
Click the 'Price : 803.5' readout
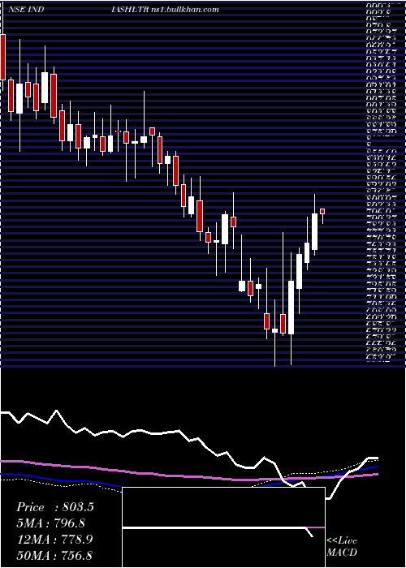(x=55, y=507)
